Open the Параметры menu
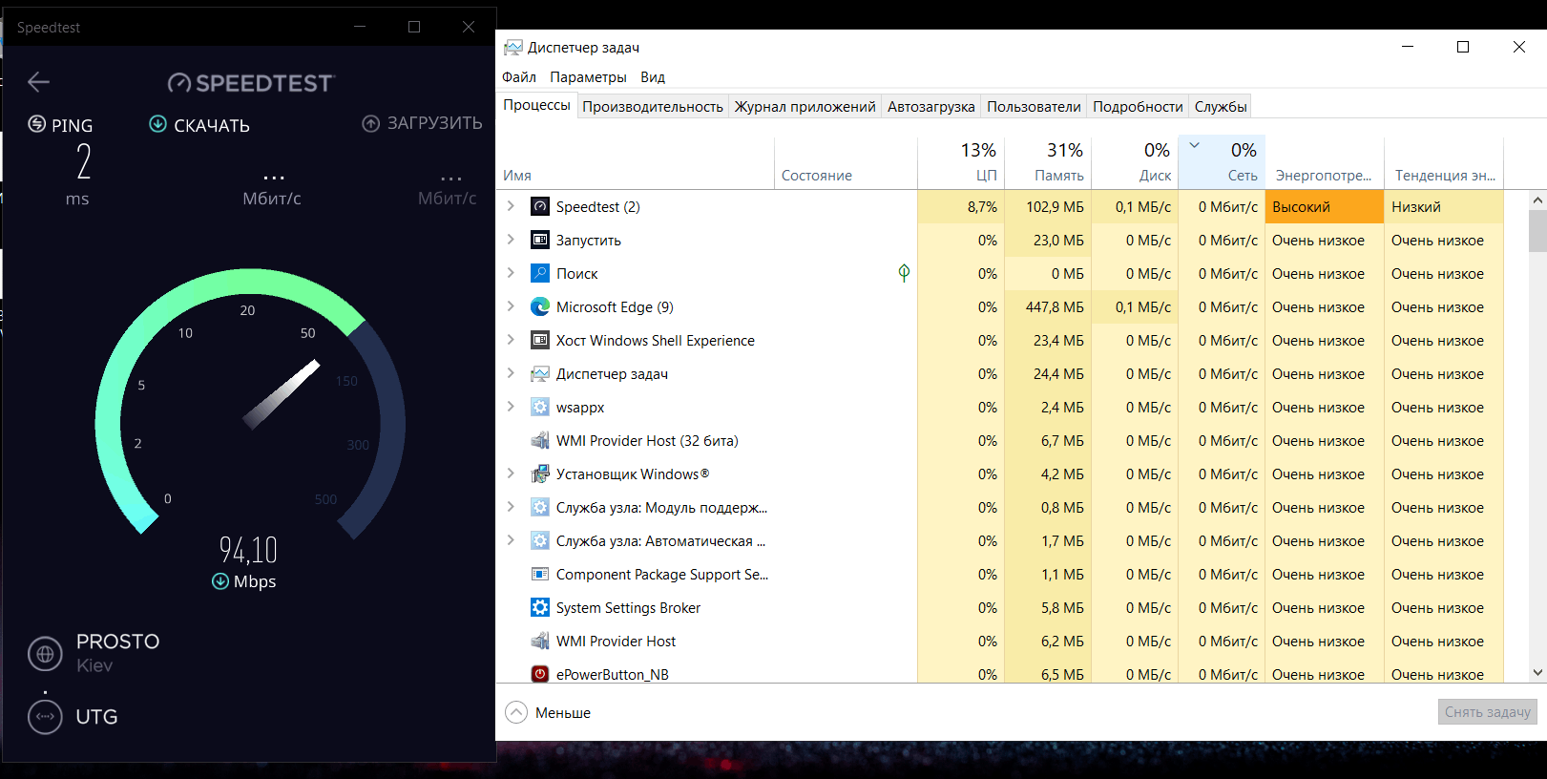1547x779 pixels. 588,77
